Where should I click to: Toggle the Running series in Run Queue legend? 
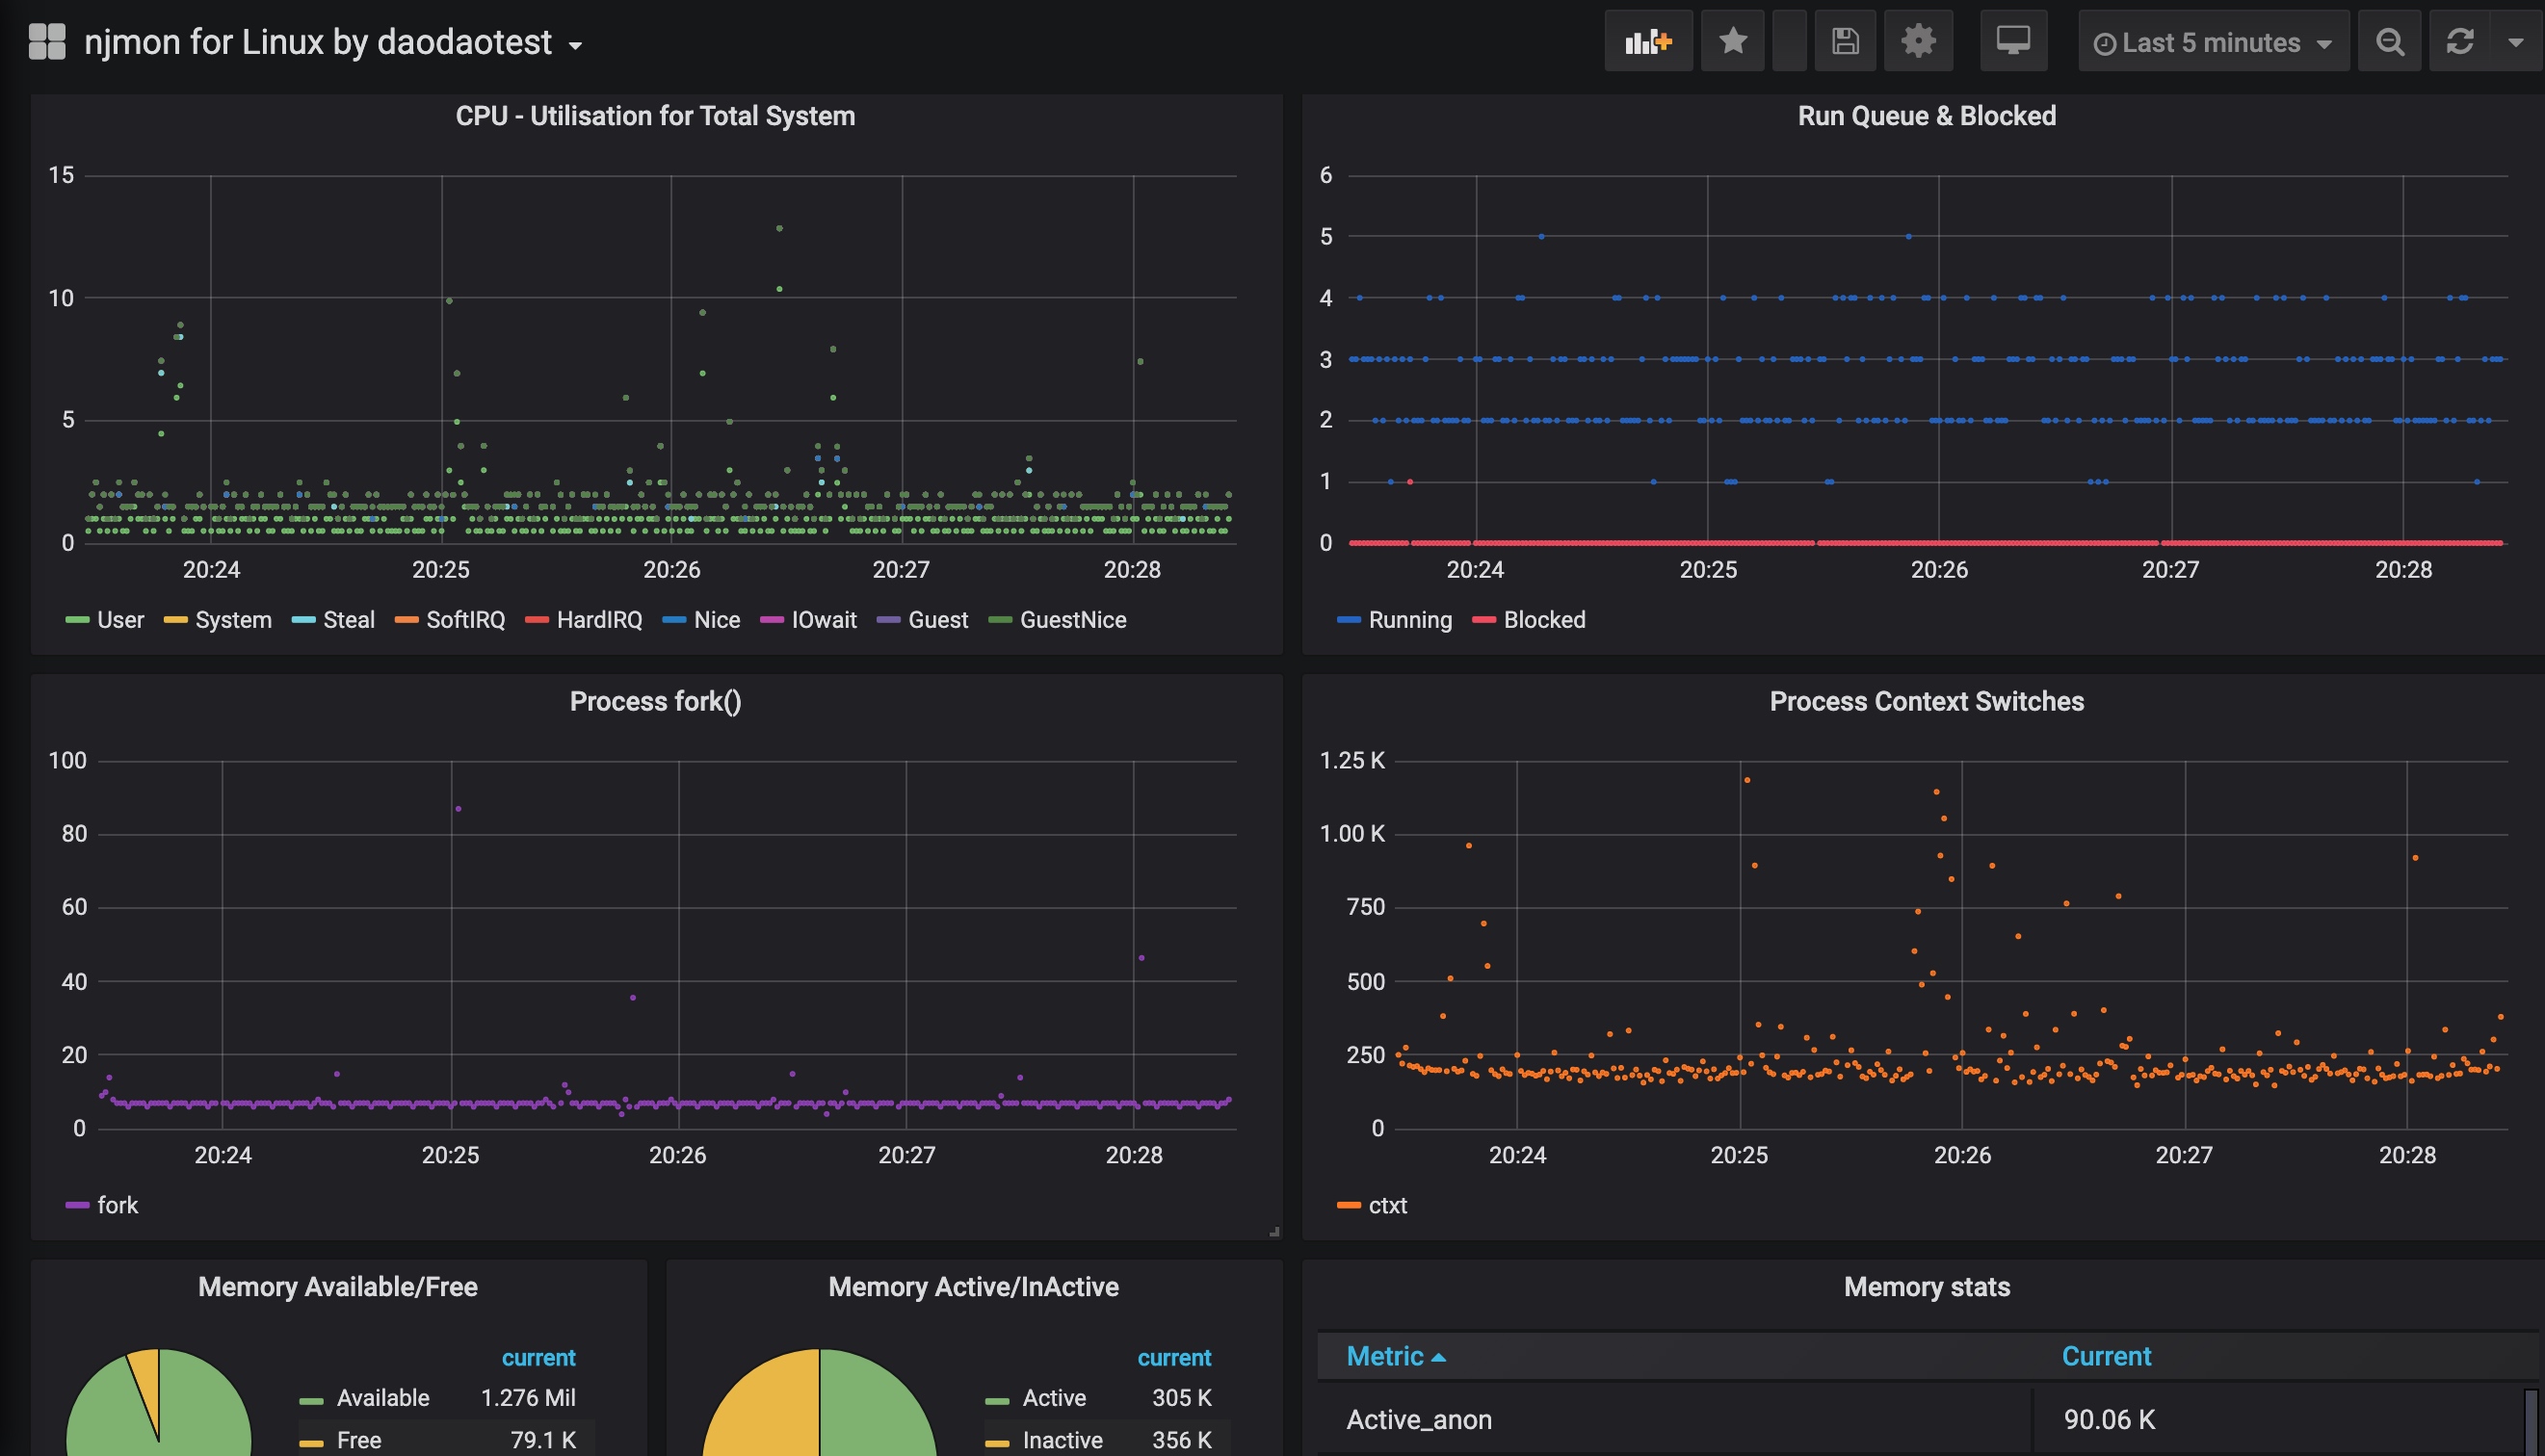pyautogui.click(x=1410, y=619)
